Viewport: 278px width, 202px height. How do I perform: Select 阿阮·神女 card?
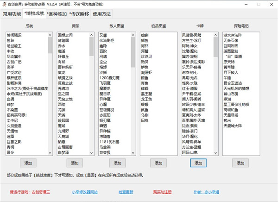click(x=190, y=46)
